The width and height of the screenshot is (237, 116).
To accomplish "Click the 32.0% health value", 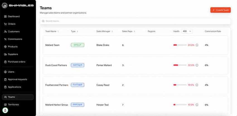I will (x=191, y=65).
